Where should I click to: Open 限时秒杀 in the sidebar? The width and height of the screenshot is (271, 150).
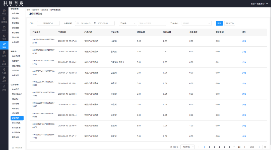[x=15, y=37]
